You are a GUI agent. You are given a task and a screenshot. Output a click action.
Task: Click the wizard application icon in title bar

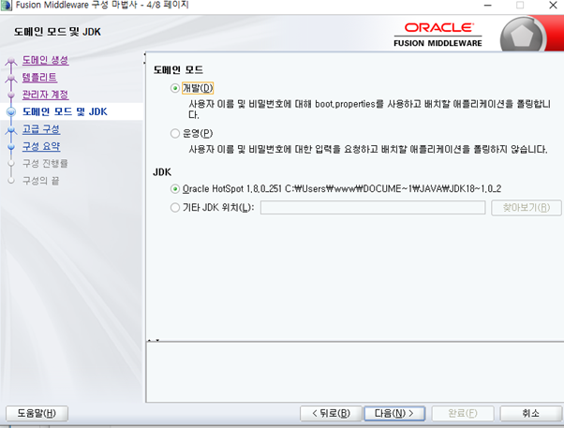point(7,6)
